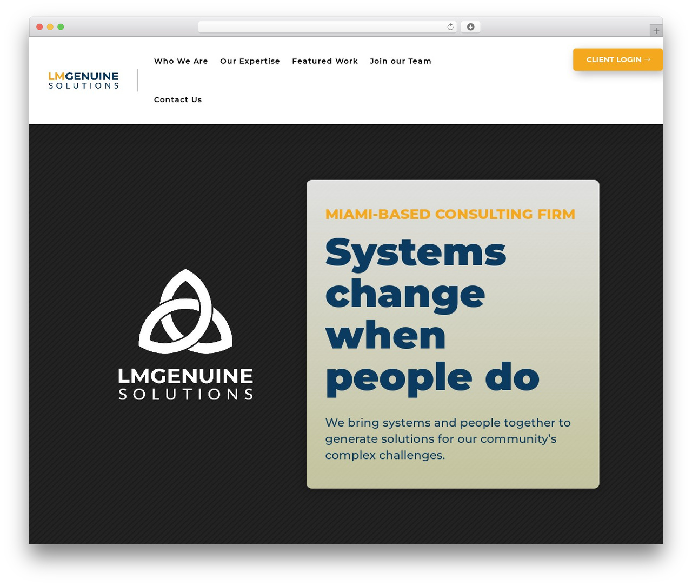Click the browser address bar
692x586 pixels.
click(328, 27)
